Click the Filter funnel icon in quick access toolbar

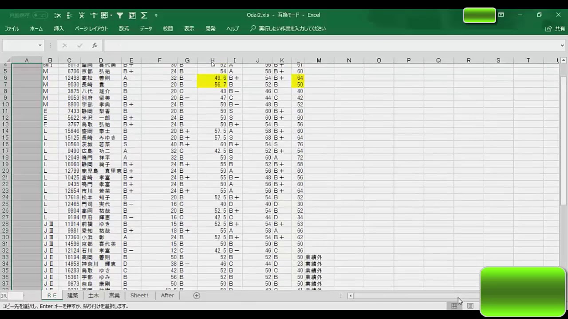point(120,15)
